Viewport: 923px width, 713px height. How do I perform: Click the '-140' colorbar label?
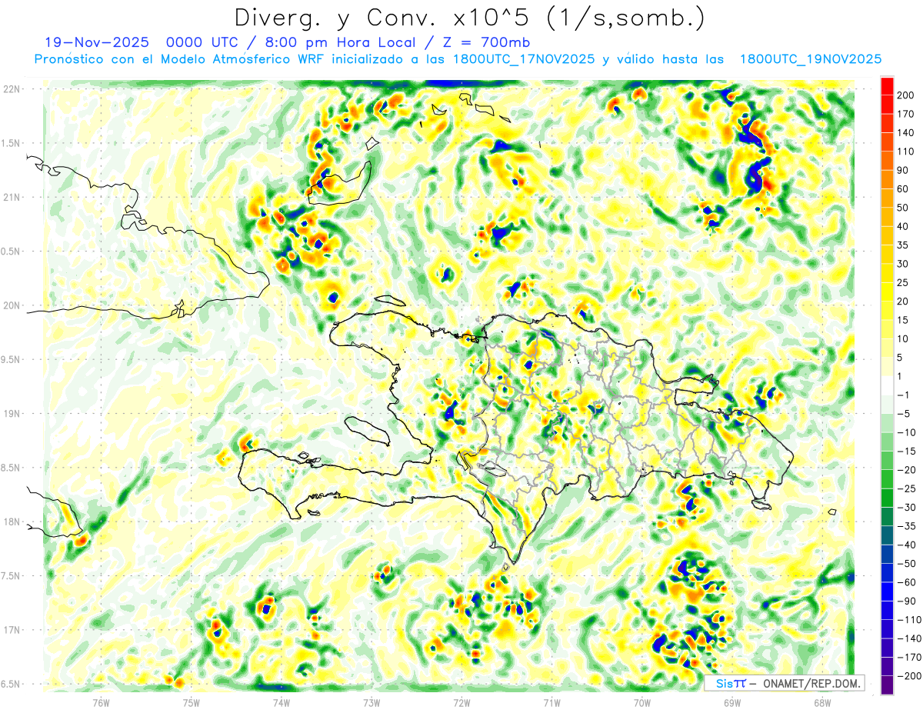coord(910,638)
